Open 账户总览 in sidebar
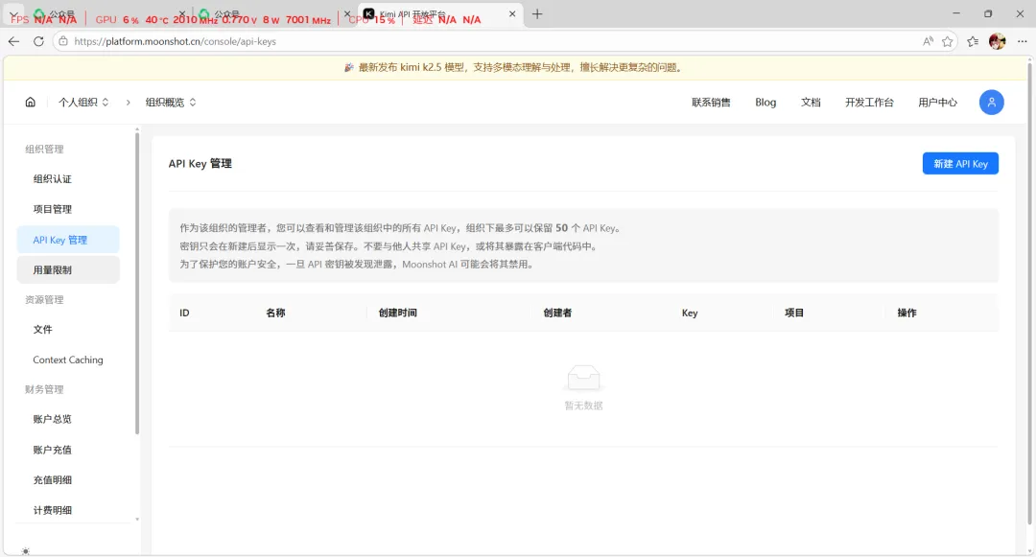Viewport: 1036px width, 557px height. point(68,419)
